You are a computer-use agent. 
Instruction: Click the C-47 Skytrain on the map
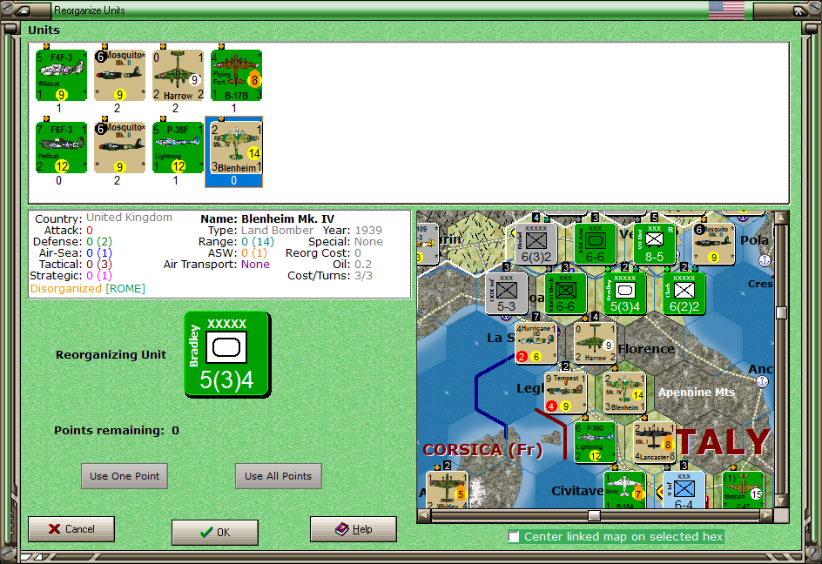coord(743,490)
